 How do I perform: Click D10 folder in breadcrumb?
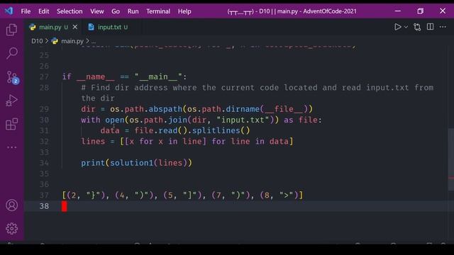point(37,41)
